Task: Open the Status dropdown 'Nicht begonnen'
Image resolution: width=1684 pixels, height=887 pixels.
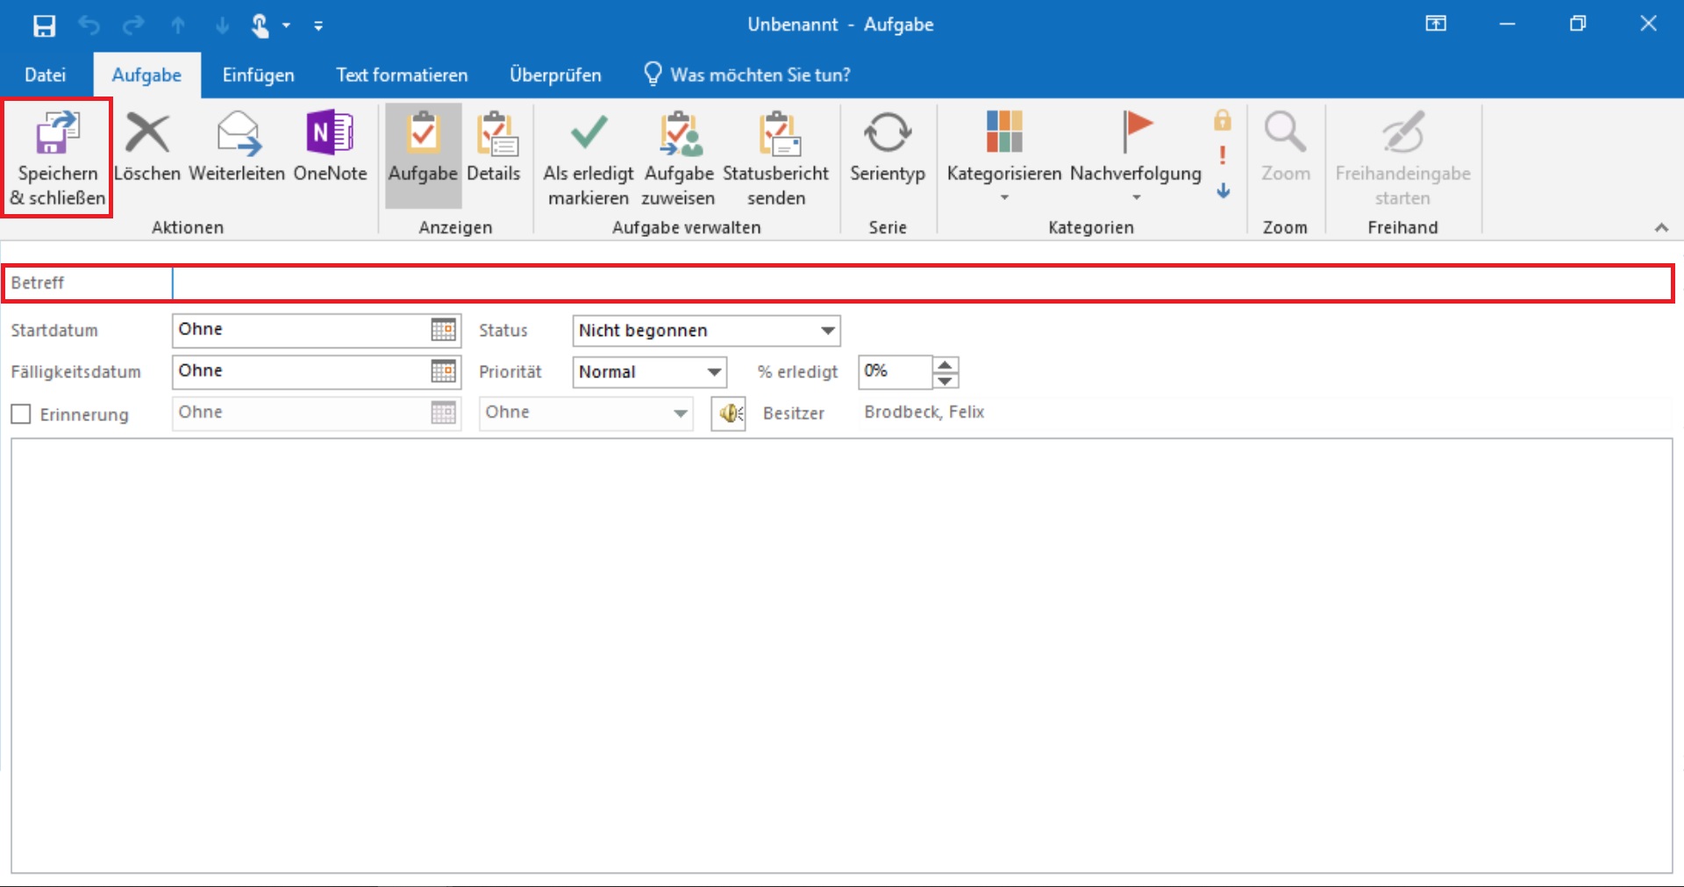Action: (706, 331)
